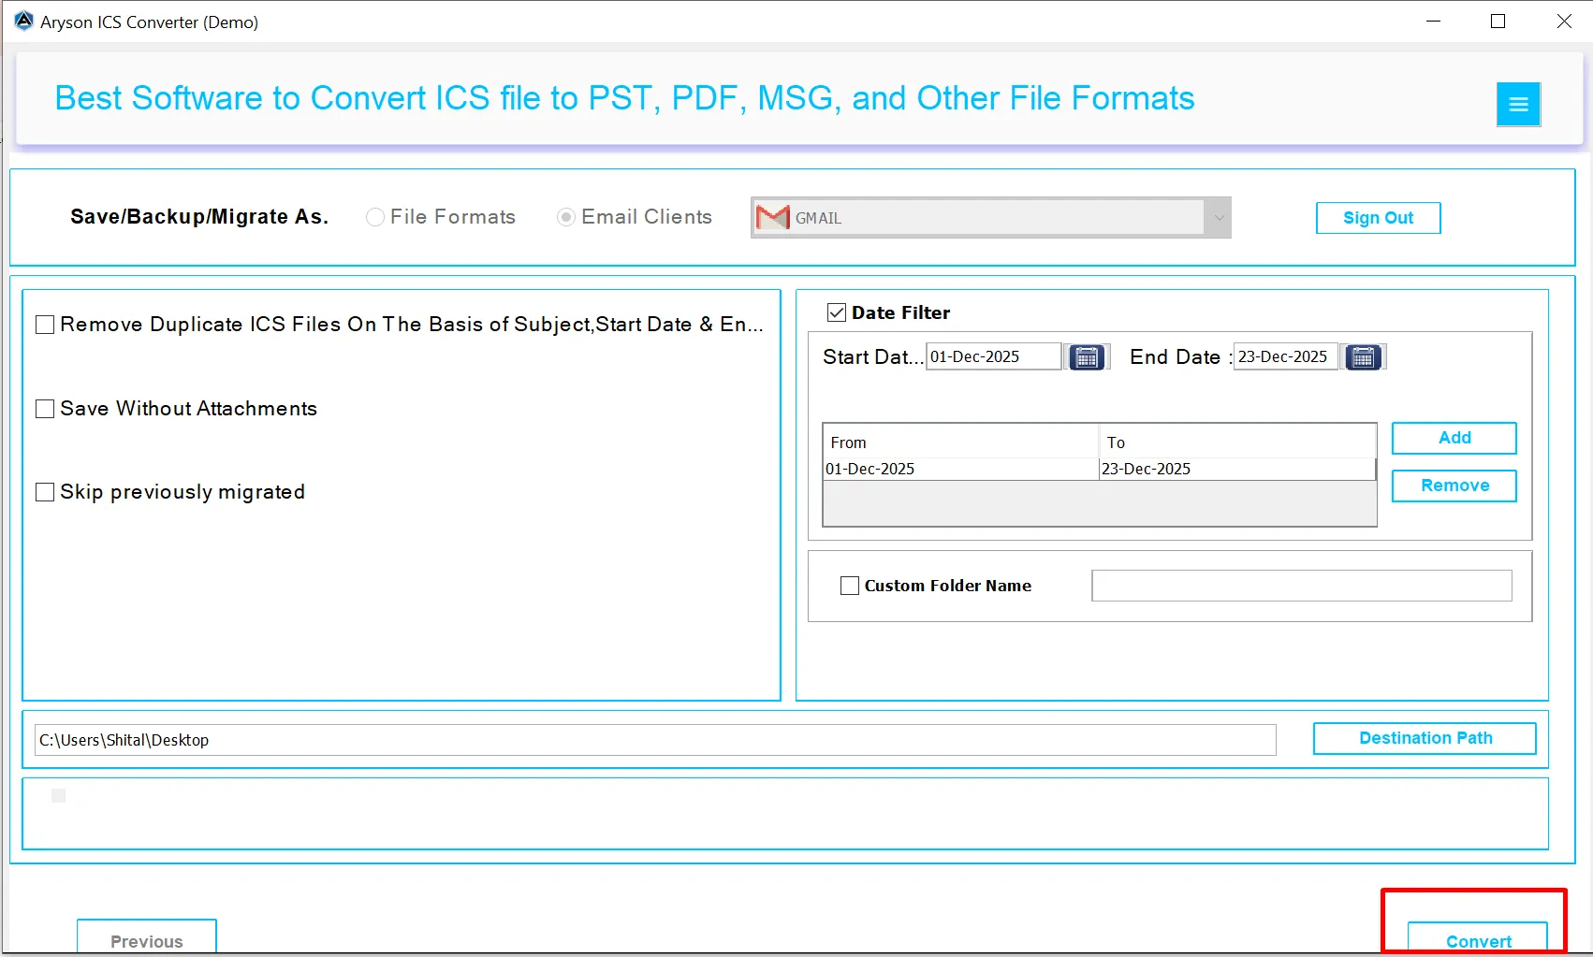The height and width of the screenshot is (957, 1593).
Task: Open the Start Date calendar picker
Action: click(1086, 356)
